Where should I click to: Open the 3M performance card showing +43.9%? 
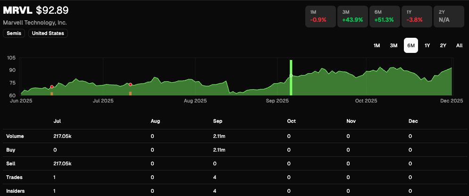click(352, 17)
